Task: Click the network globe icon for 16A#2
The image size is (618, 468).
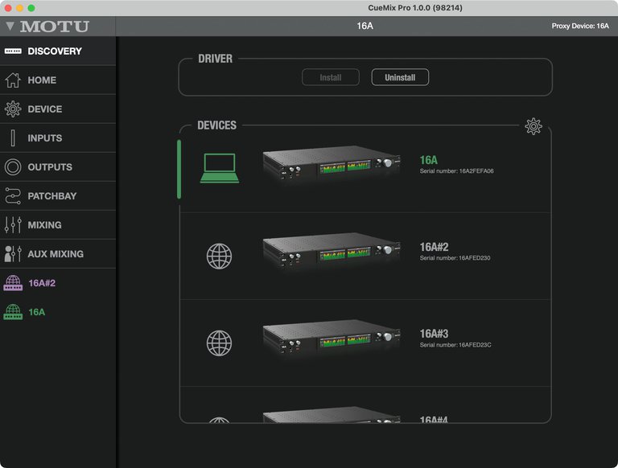Action: 219,257
